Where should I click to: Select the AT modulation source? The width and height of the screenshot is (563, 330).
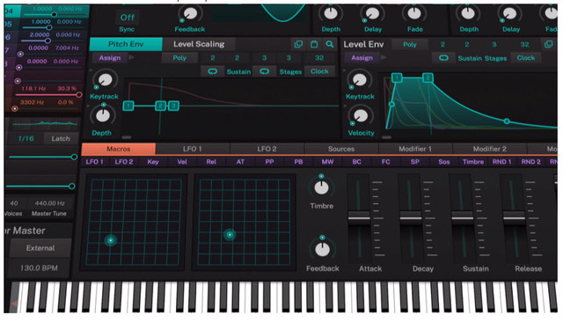[240, 162]
